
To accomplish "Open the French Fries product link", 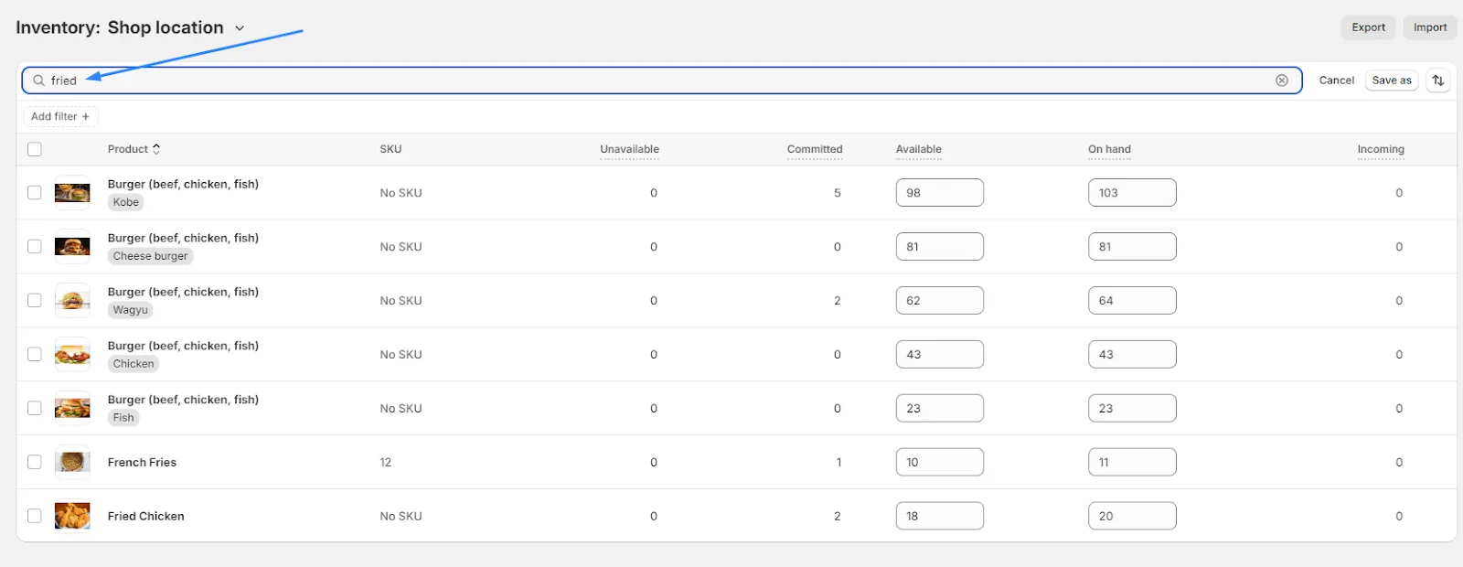I will pos(142,463).
